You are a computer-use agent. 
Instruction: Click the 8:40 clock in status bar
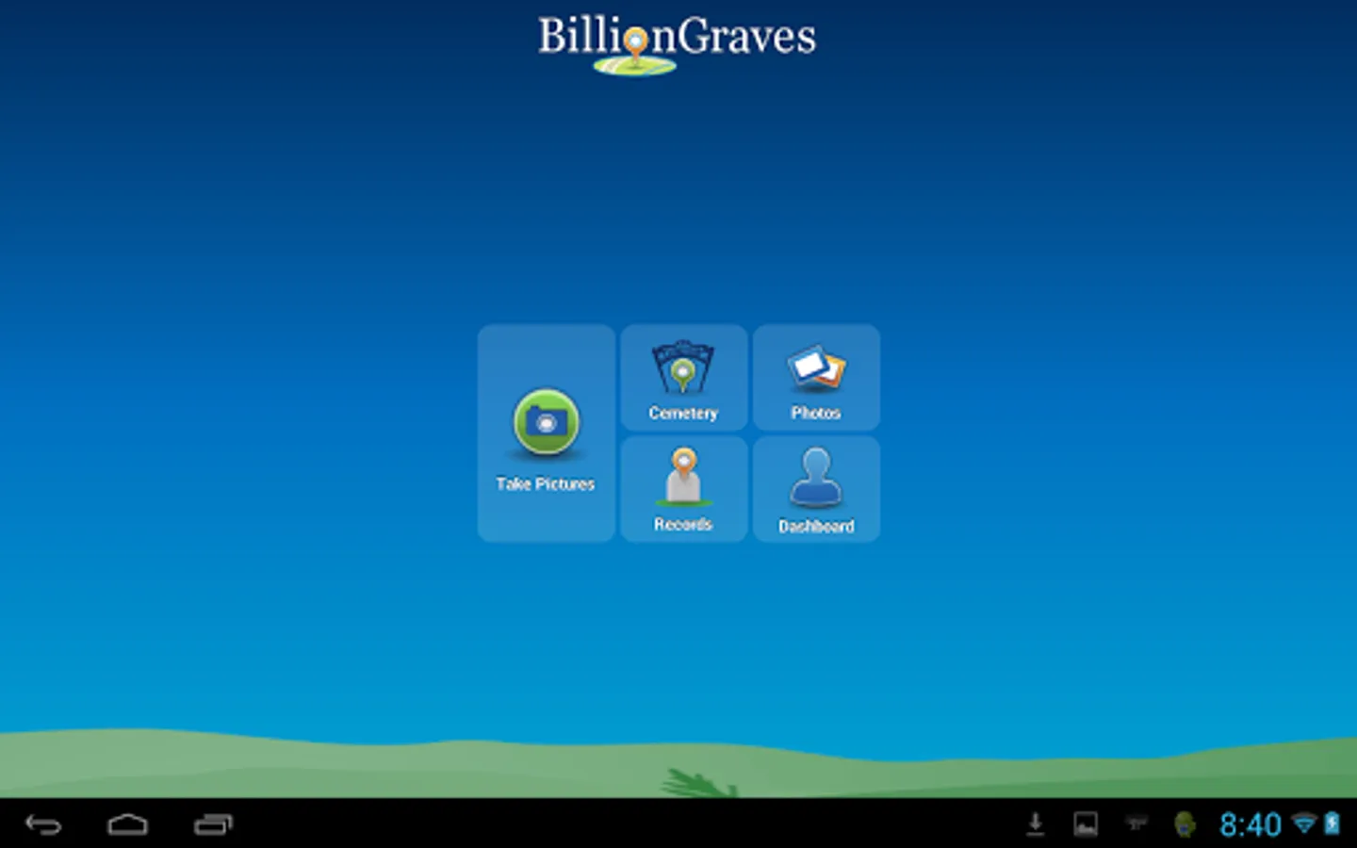[1251, 824]
